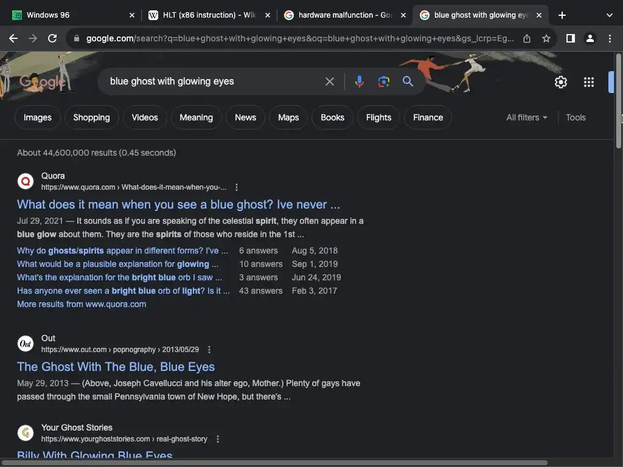
Task: Open Quora result options menu
Action: (x=237, y=187)
